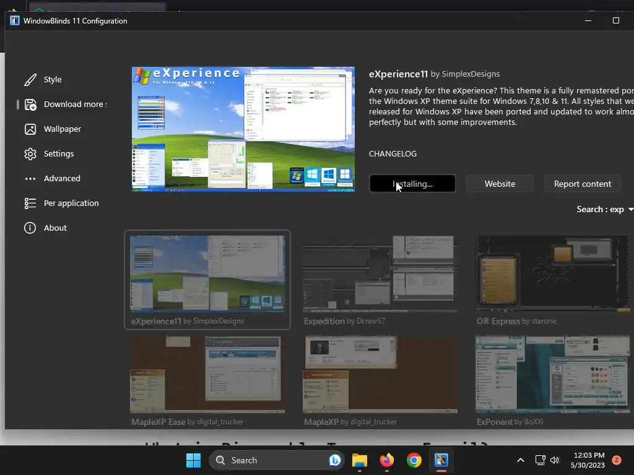The height and width of the screenshot is (475, 634).
Task: Switch to the Advanced section
Action: (62, 178)
